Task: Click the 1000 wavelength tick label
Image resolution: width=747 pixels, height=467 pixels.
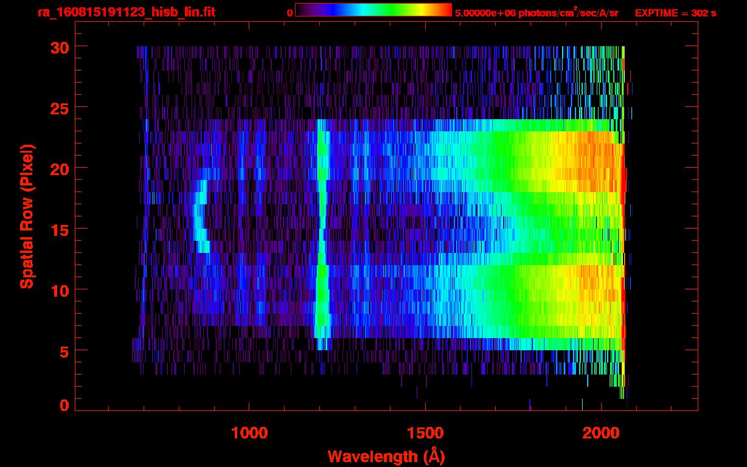Action: coord(249,432)
